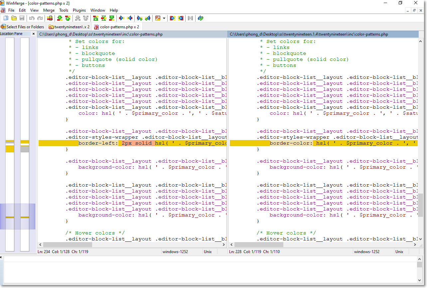Image resolution: width=427 pixels, height=288 pixels.
Task: Copy difference to left pane icon
Action: click(x=130, y=18)
